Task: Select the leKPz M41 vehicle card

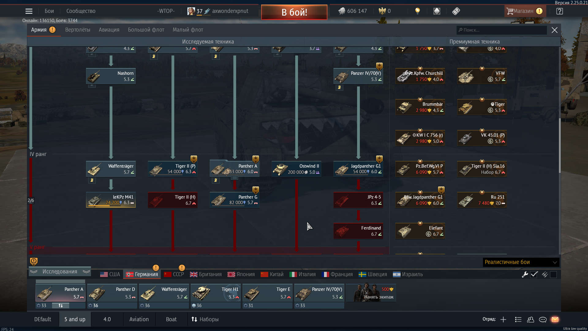Action: click(111, 200)
